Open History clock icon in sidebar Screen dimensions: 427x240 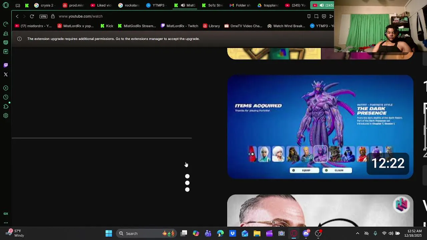[6, 97]
